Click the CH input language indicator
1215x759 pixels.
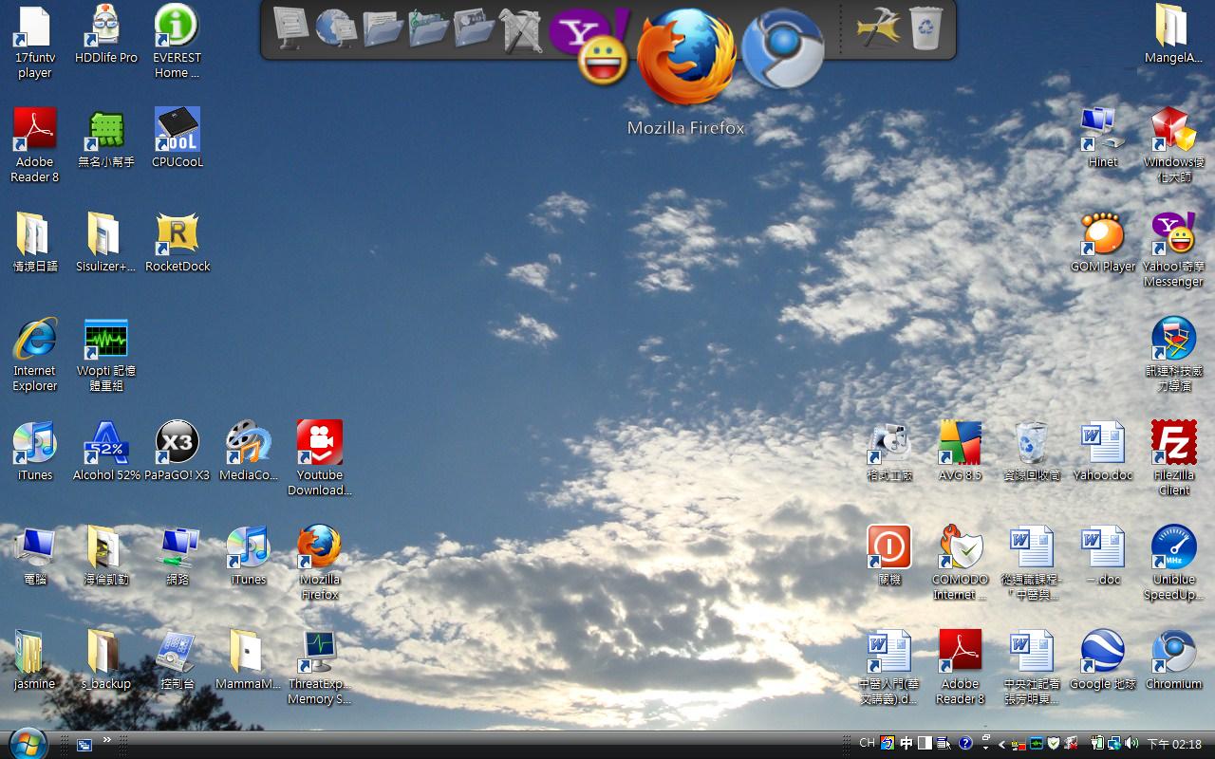pyautogui.click(x=867, y=743)
